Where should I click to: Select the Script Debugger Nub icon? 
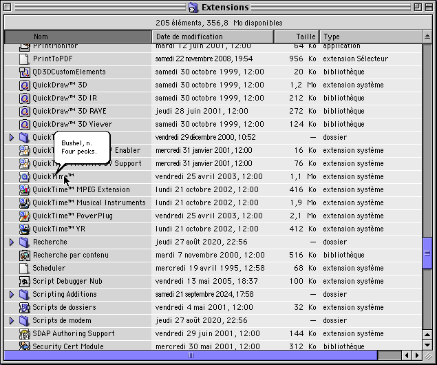point(24,282)
